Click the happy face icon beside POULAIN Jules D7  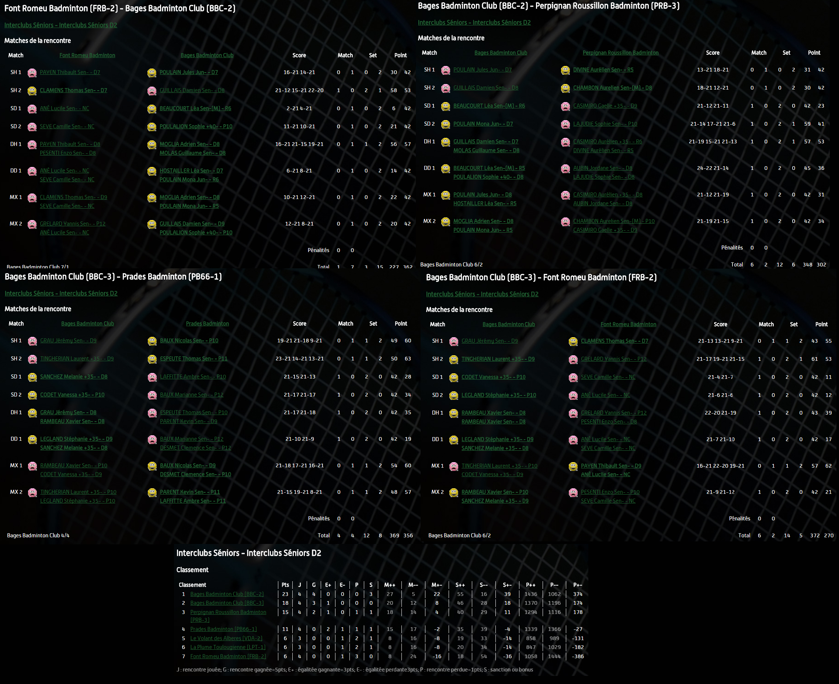point(152,73)
